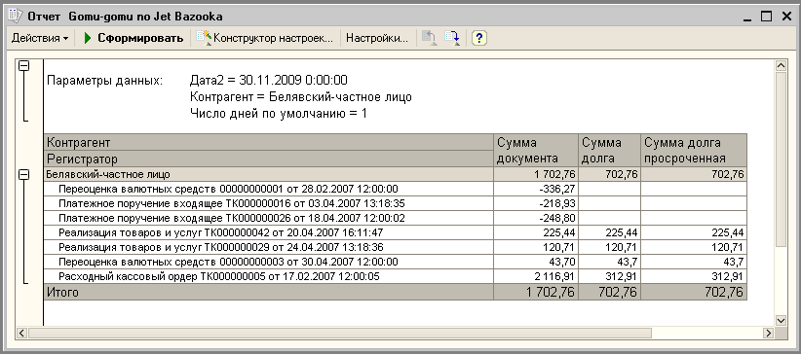Click the vertical scrollbar thumb
This screenshot has width=801, height=354.
click(x=781, y=159)
